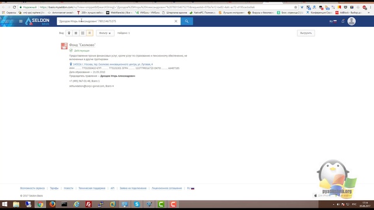Open the AdBlock bookmark

pyautogui.click(x=348, y=12)
